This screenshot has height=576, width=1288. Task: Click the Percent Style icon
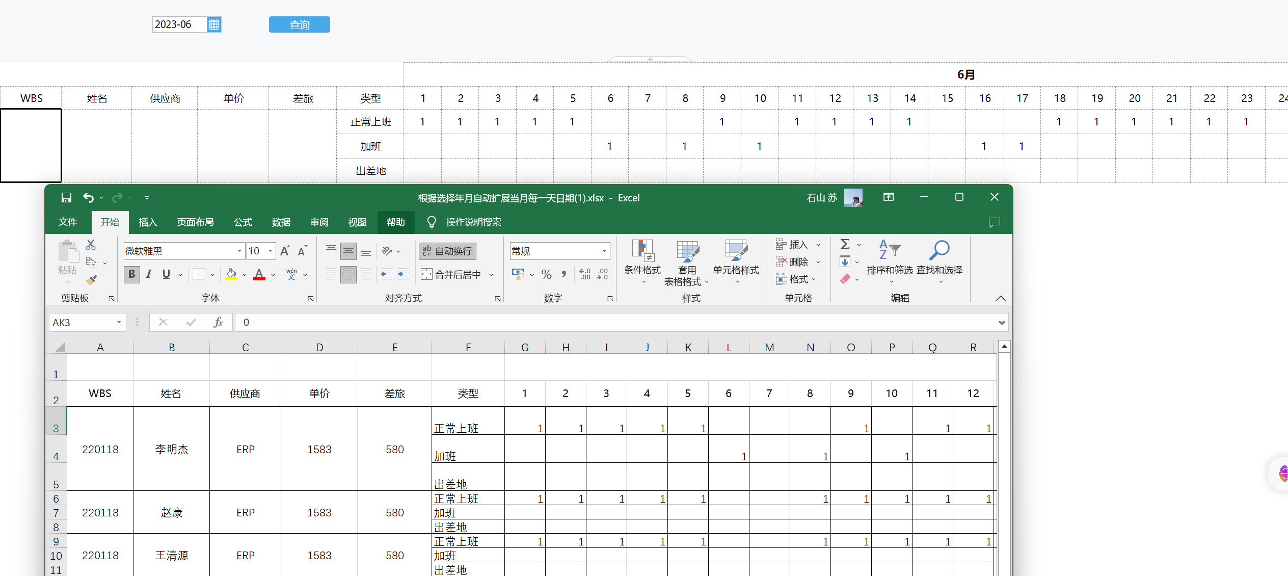tap(546, 275)
